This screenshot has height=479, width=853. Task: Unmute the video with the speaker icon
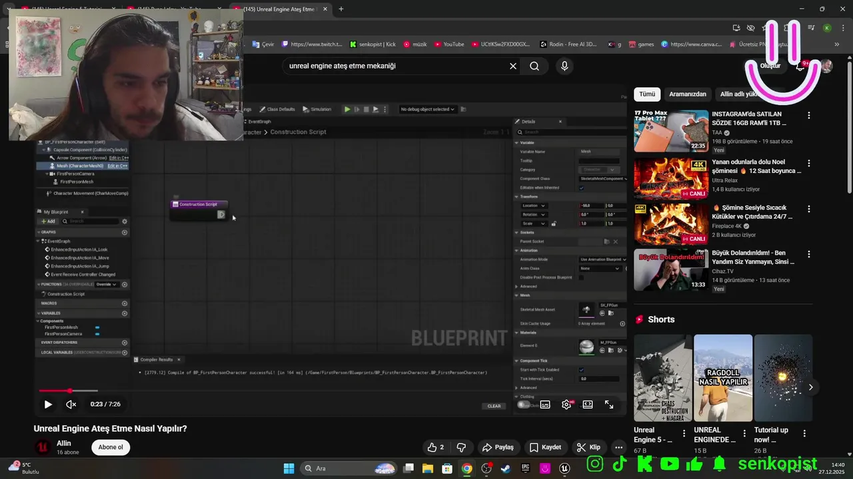point(71,404)
